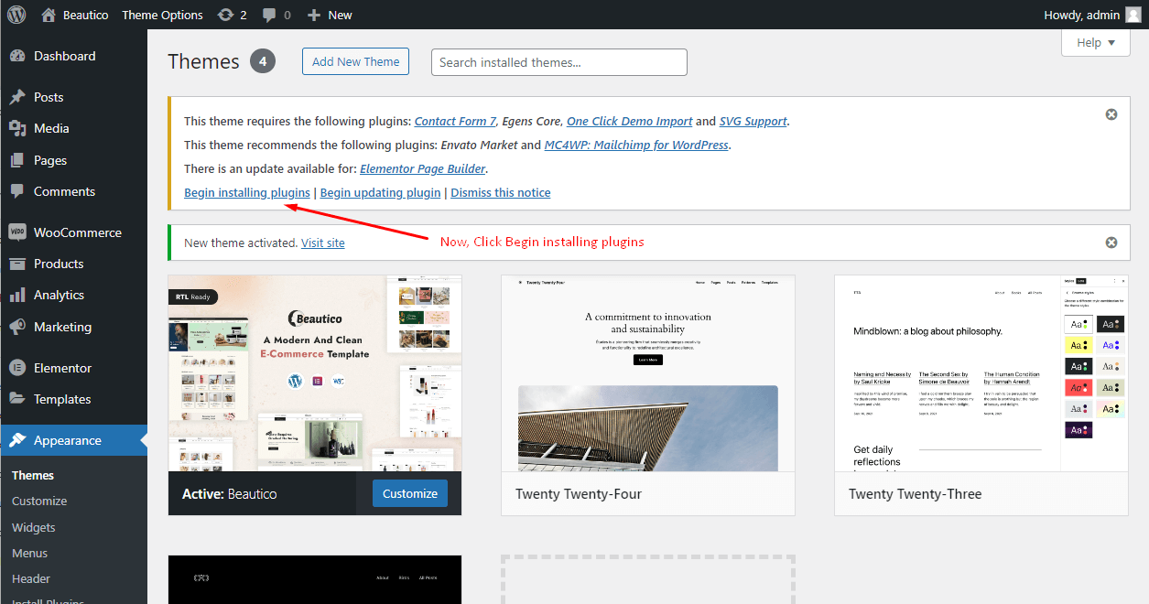Viewport: 1149px width, 604px height.
Task: Click the Posts pin icon
Action: 17,97
